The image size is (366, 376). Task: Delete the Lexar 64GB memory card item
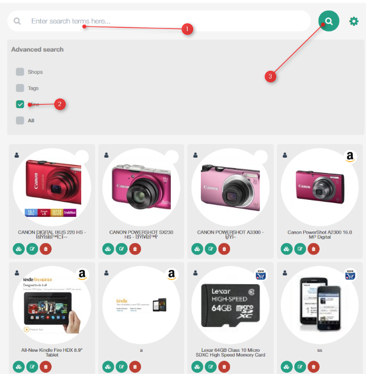coord(224,367)
